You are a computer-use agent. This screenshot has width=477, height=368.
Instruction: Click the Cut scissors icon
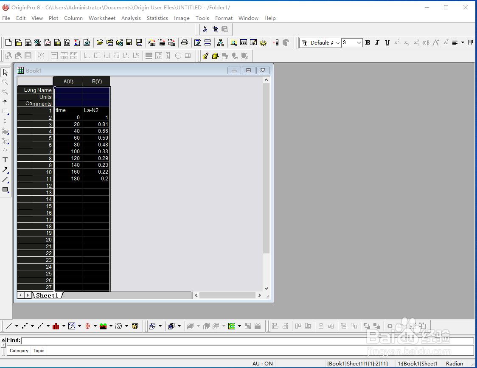205,29
